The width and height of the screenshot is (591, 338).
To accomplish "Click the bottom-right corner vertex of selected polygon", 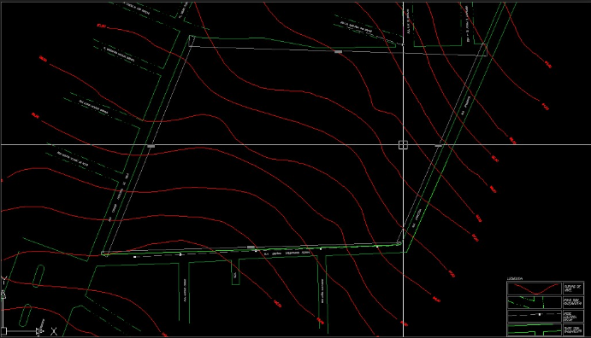I will [399, 243].
